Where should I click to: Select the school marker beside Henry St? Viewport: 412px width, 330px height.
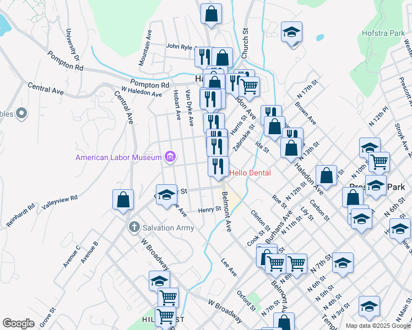[x=166, y=196]
